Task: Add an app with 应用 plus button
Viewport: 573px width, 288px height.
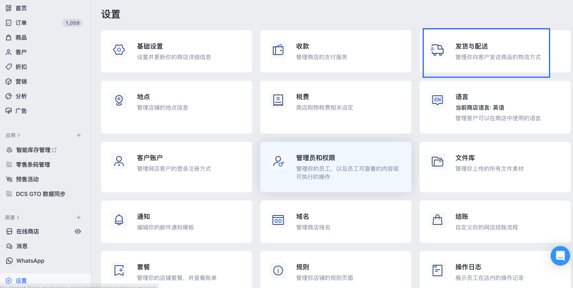Action: 79,135
